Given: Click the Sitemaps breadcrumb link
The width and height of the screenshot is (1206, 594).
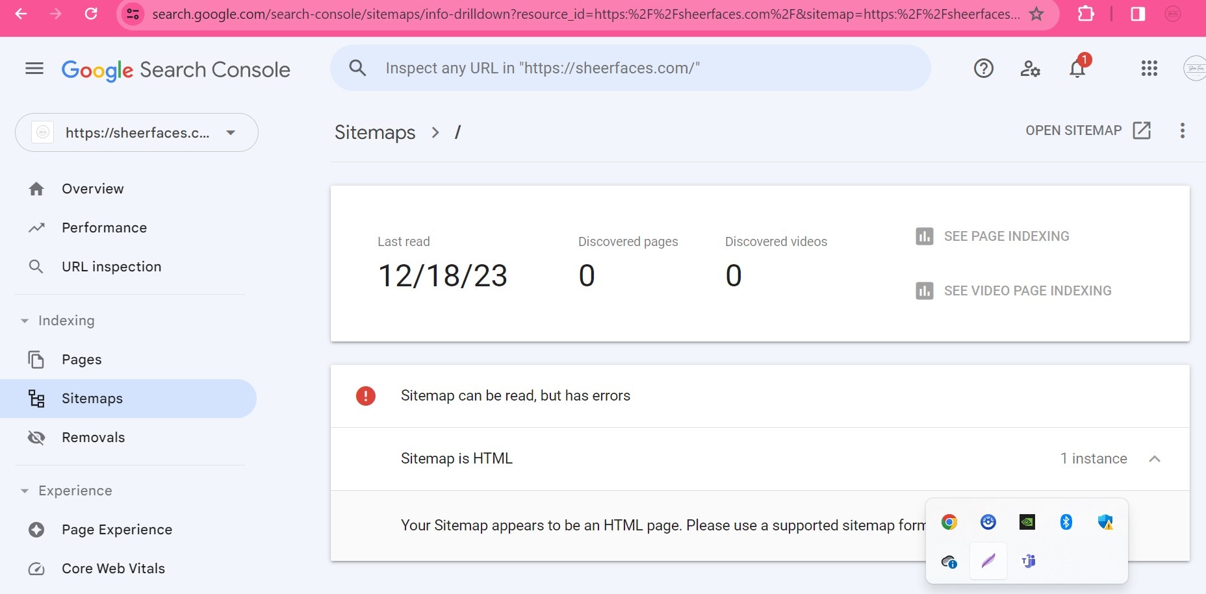Looking at the screenshot, I should (x=375, y=132).
